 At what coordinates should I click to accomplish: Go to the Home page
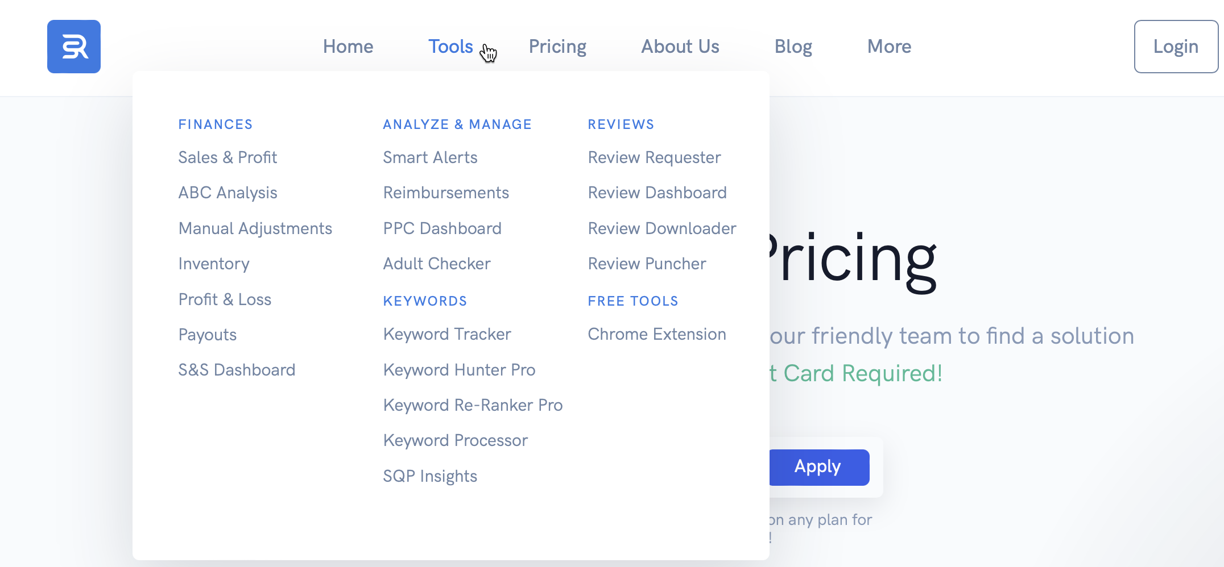348,47
